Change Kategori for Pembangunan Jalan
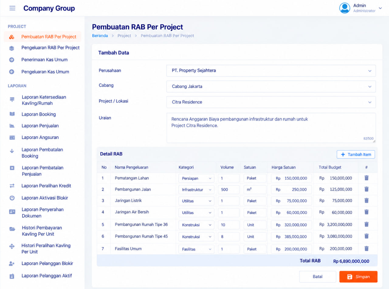 point(196,190)
